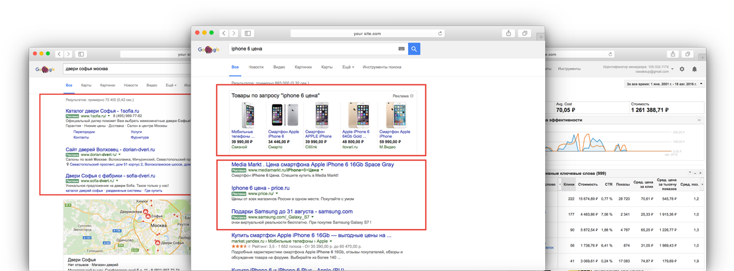Viewport: 734px width, 271px height.
Task: Click the forward arrow in the front Safari window
Action: coord(234,33)
